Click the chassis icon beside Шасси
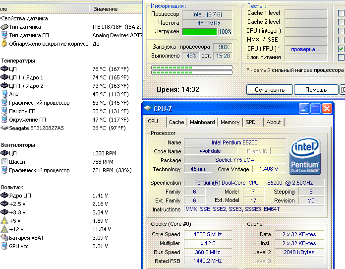The height and width of the screenshot is (269, 345). [x=4, y=161]
